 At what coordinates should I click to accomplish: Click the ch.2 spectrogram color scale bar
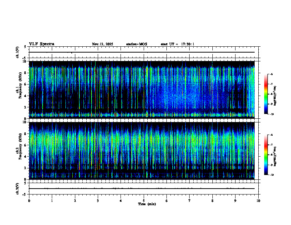click(266, 155)
